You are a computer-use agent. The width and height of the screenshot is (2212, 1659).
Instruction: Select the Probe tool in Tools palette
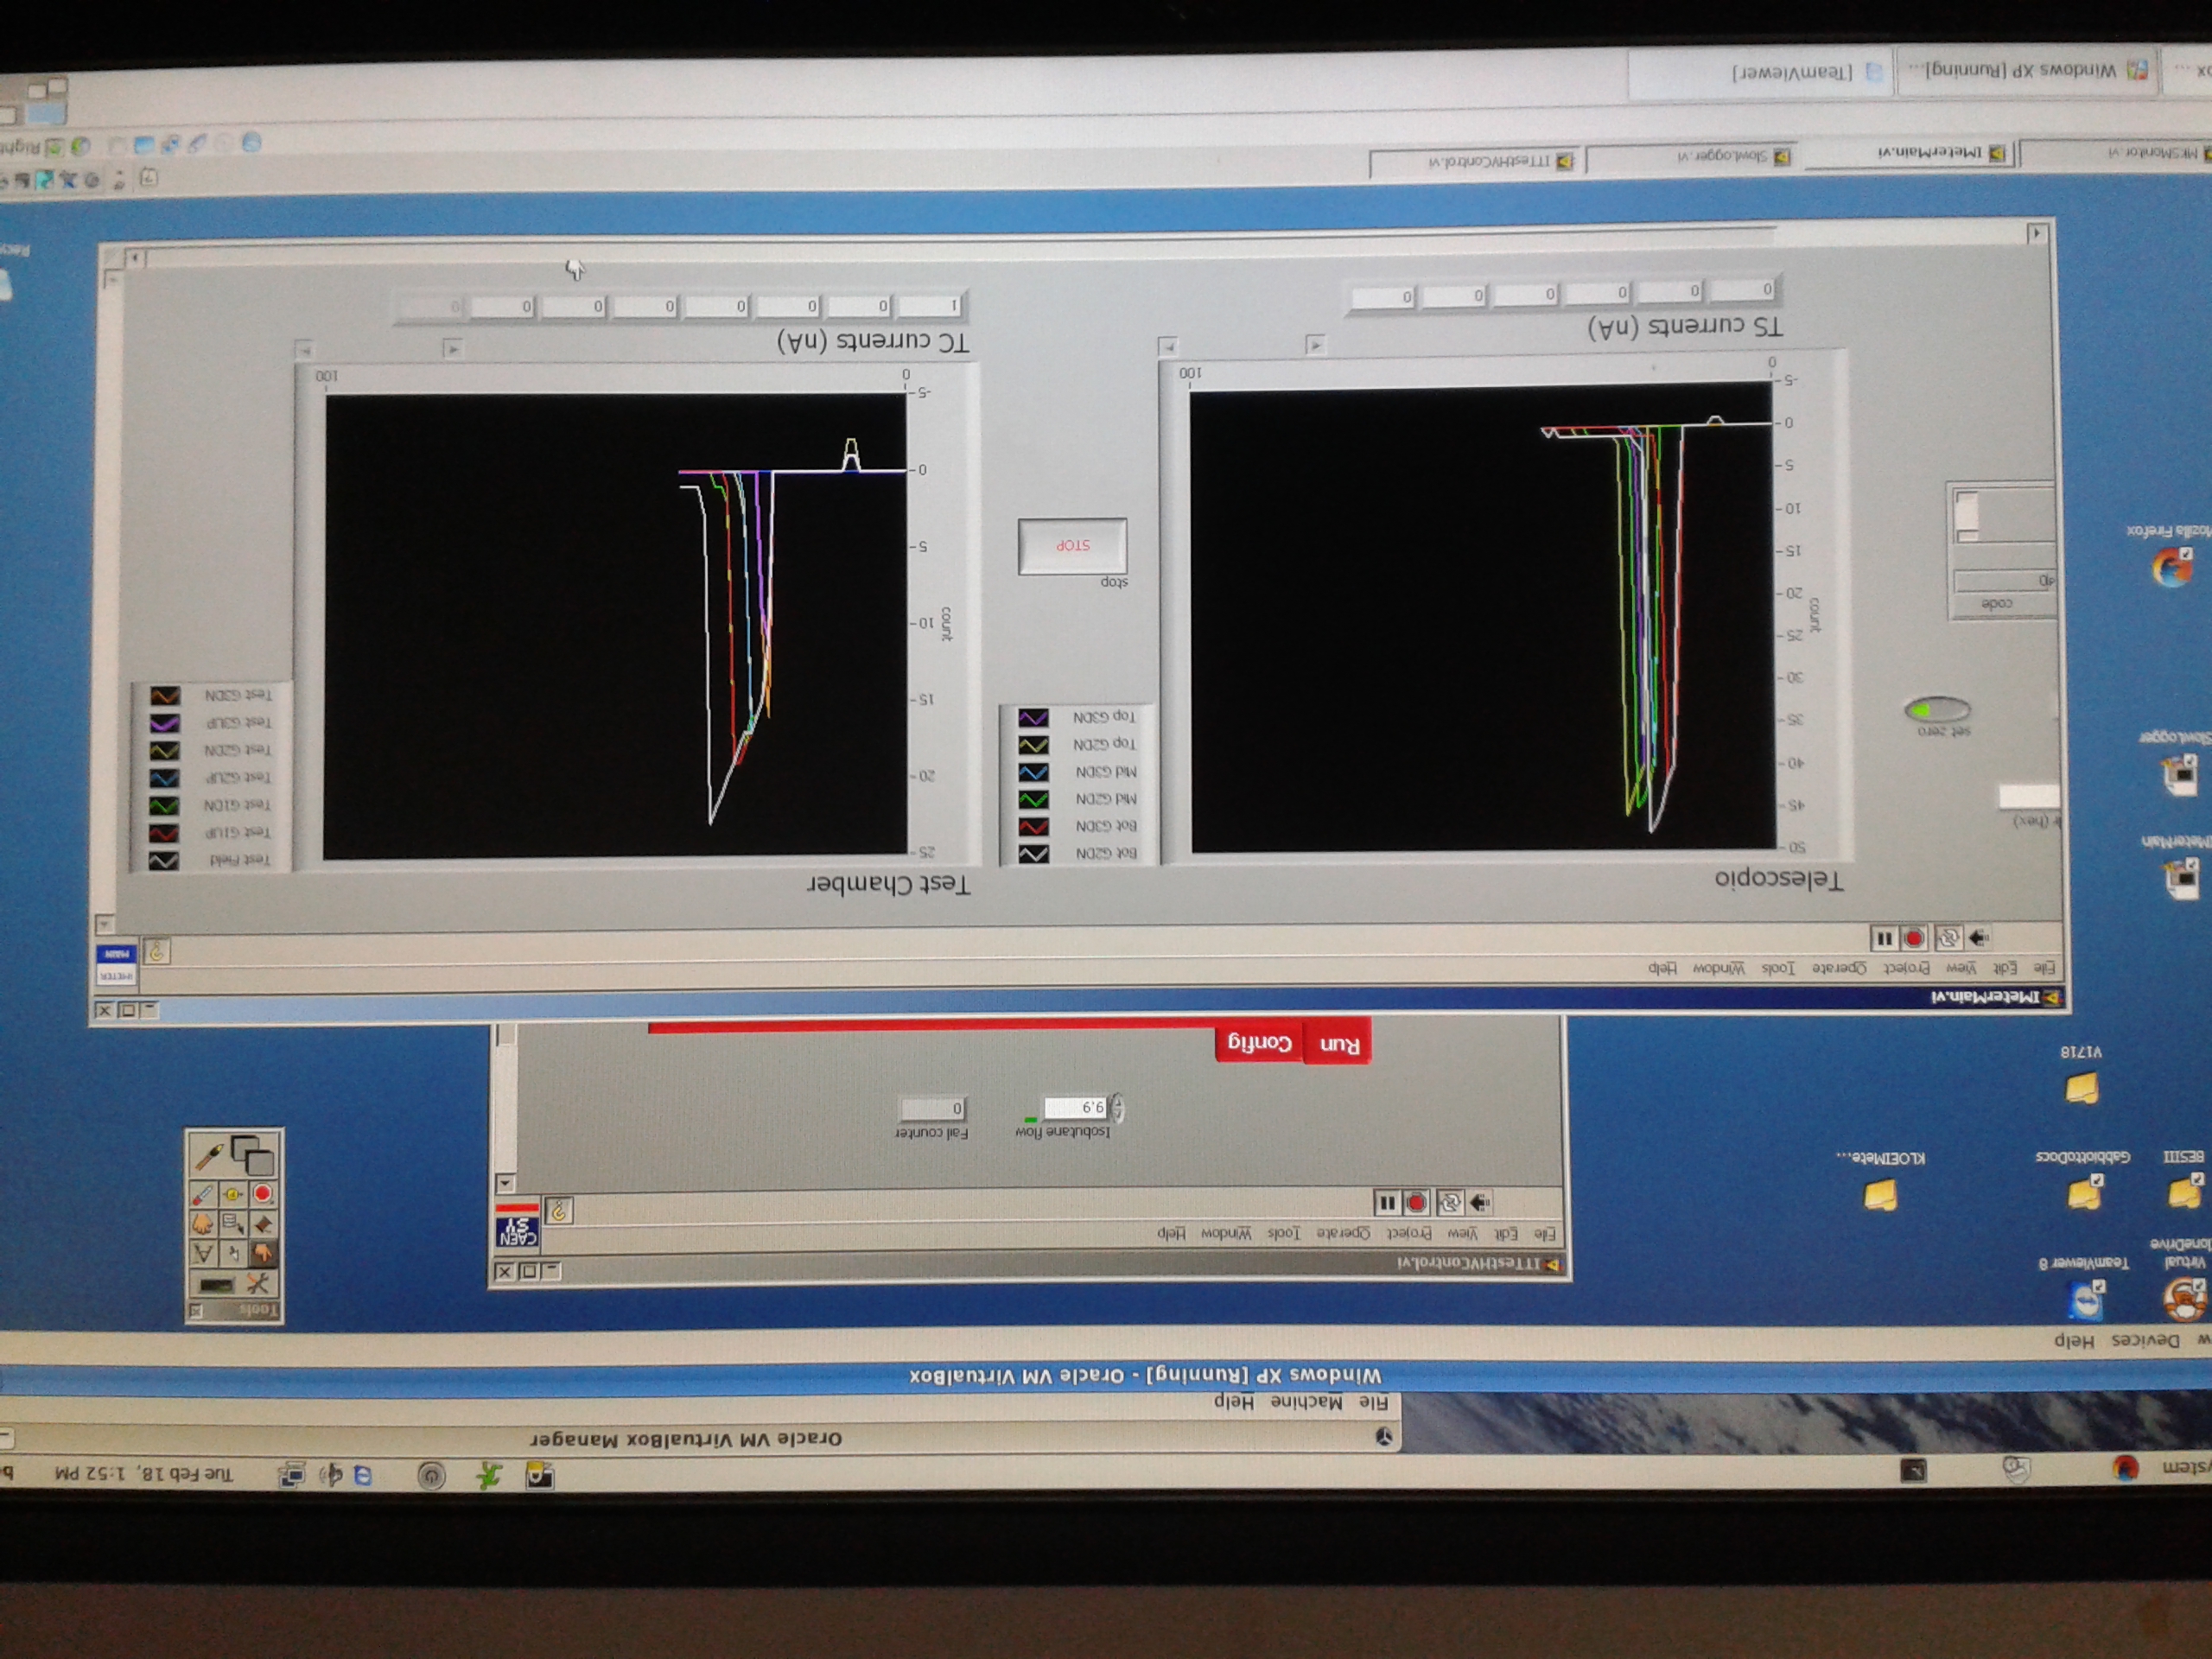(x=233, y=1194)
